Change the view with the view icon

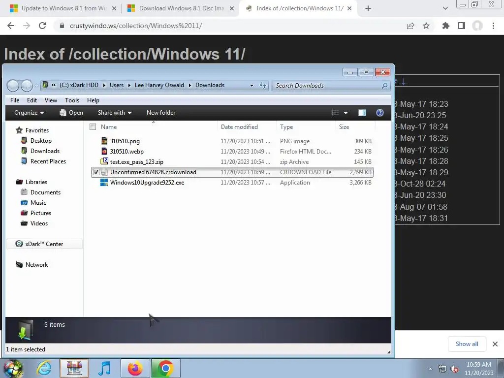(x=335, y=113)
